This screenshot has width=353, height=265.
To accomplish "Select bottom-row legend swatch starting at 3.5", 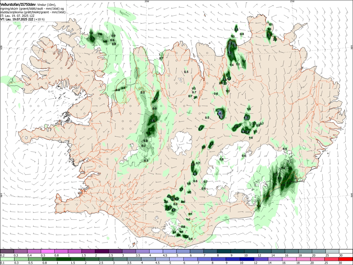I will [x=134, y=259].
